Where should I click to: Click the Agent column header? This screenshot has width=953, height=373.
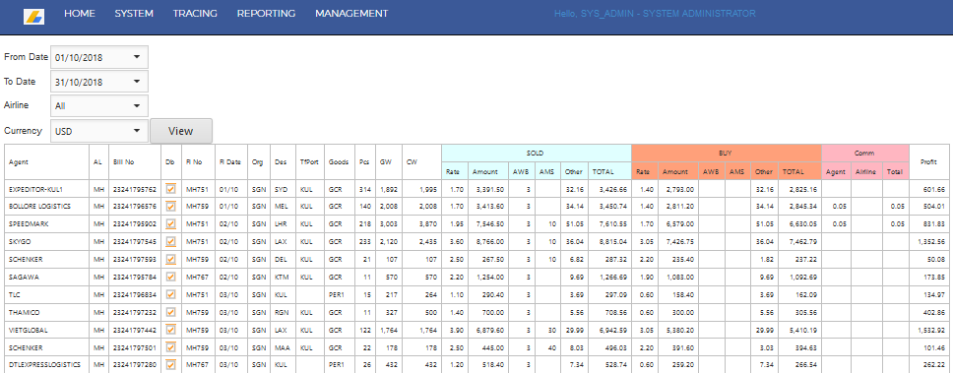pyautogui.click(x=47, y=162)
